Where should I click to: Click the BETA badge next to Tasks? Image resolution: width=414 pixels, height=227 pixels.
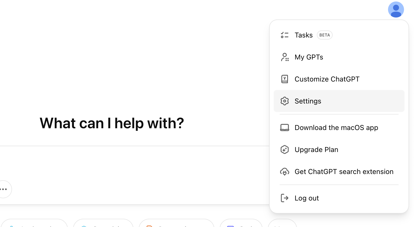pos(324,35)
